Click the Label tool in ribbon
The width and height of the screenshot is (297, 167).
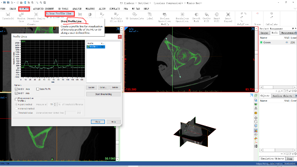tap(149, 16)
